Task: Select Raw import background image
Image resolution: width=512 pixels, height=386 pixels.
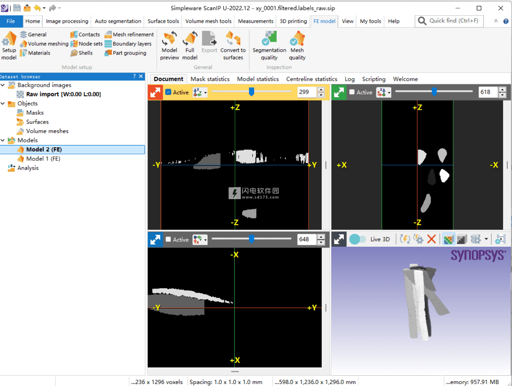Action: [x=63, y=94]
